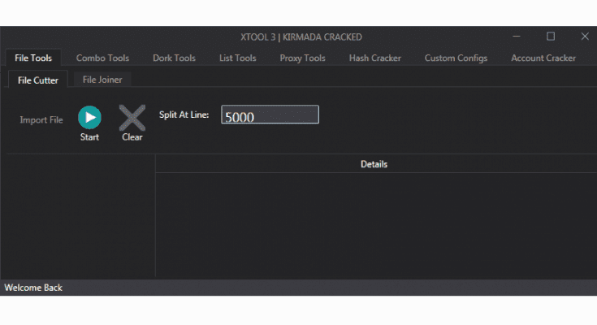Maximize the XTOOL 3 window

click(x=550, y=37)
